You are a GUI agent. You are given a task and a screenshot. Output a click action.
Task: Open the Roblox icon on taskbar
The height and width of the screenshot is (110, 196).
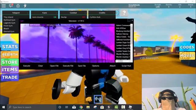point(130,107)
